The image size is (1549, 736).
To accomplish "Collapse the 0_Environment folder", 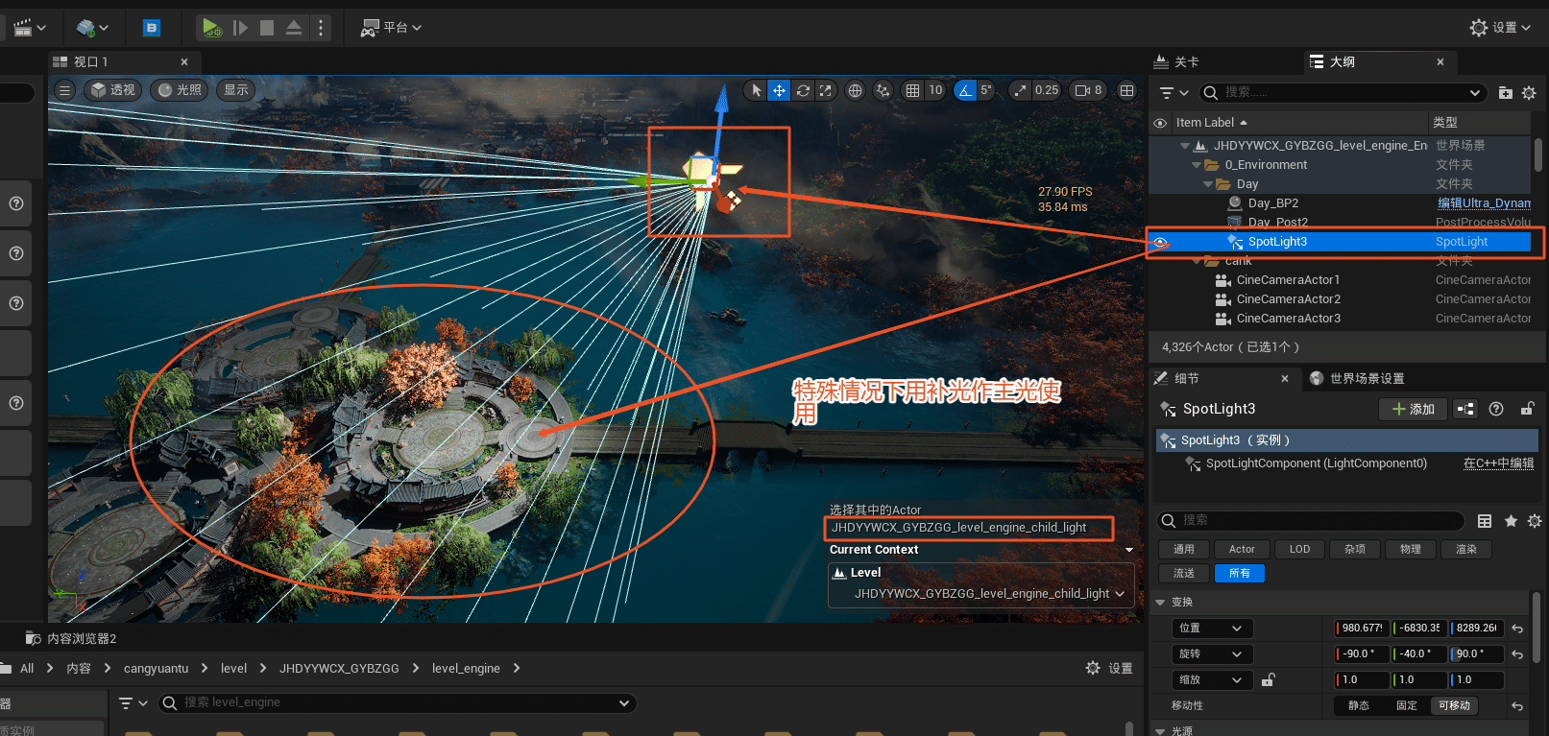I will coord(1197,165).
